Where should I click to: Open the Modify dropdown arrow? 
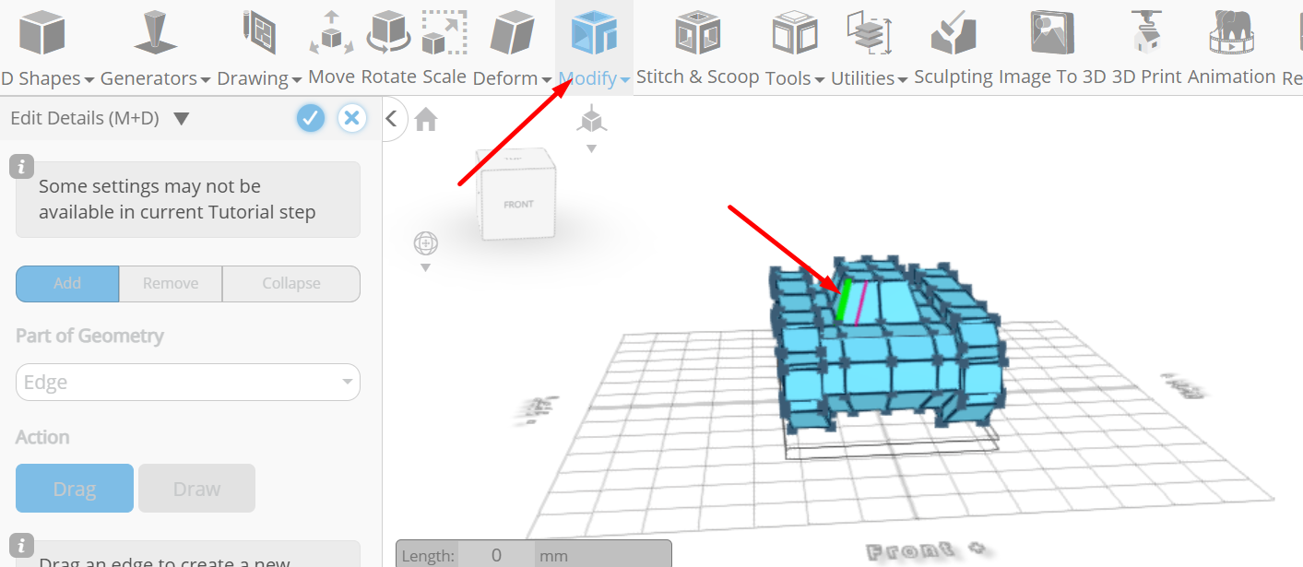[625, 80]
